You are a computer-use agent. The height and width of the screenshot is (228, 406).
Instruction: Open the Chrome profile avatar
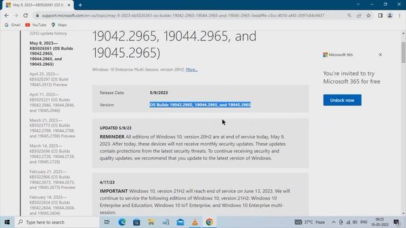390,15
